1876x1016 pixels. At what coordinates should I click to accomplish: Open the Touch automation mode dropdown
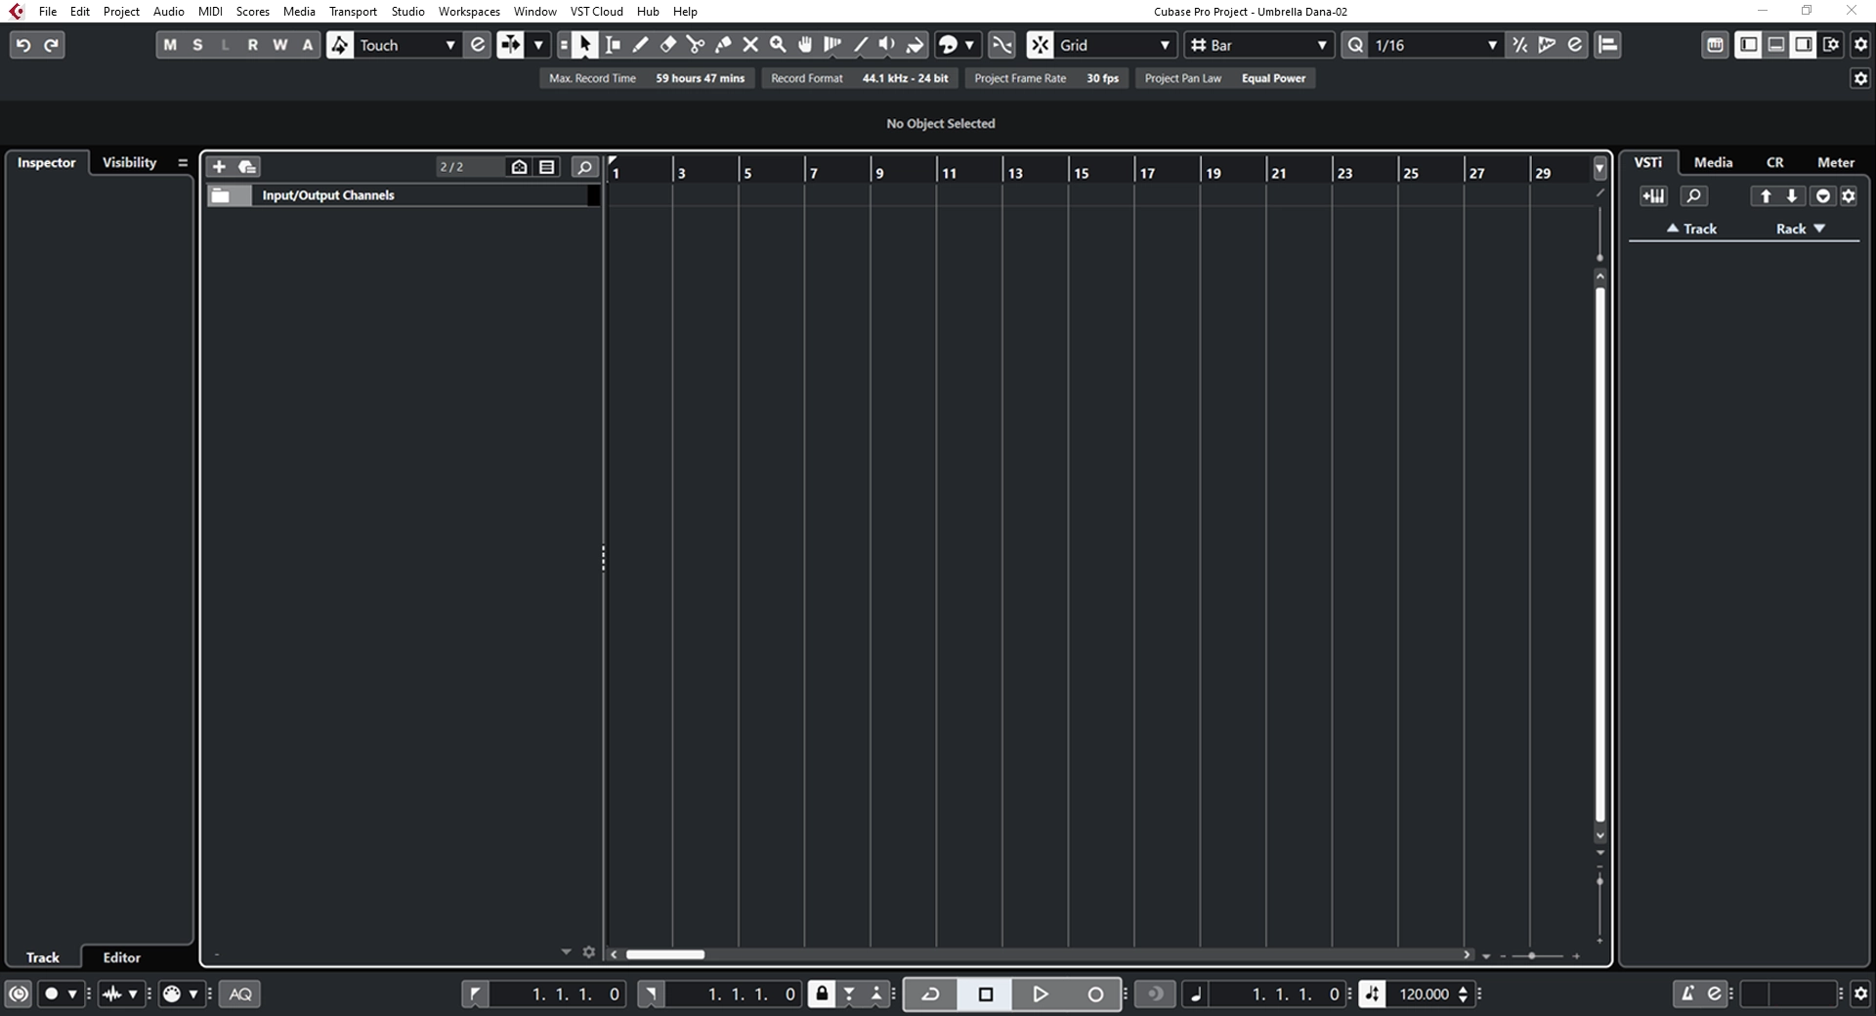click(449, 44)
